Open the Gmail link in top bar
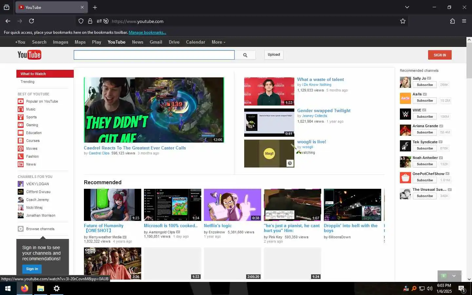The image size is (472, 295). point(156,42)
